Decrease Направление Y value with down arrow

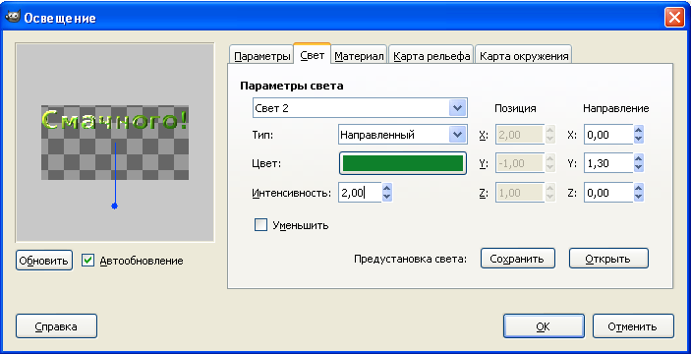coord(639,168)
